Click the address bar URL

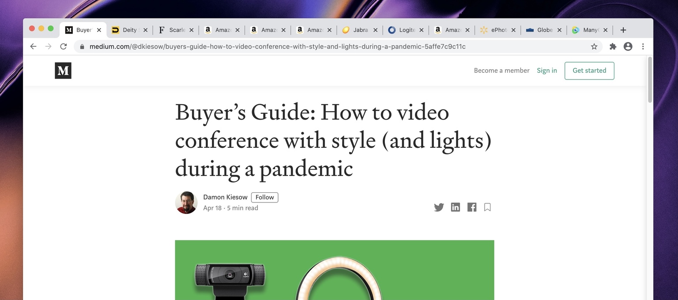(277, 46)
